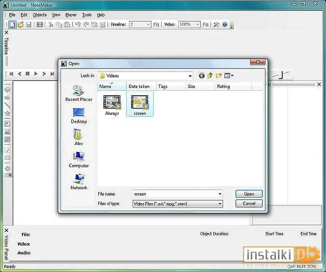Open the File menu
326x272 pixels.
[12, 15]
